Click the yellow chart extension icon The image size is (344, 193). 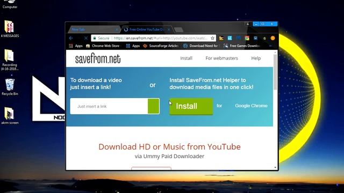tap(221, 38)
